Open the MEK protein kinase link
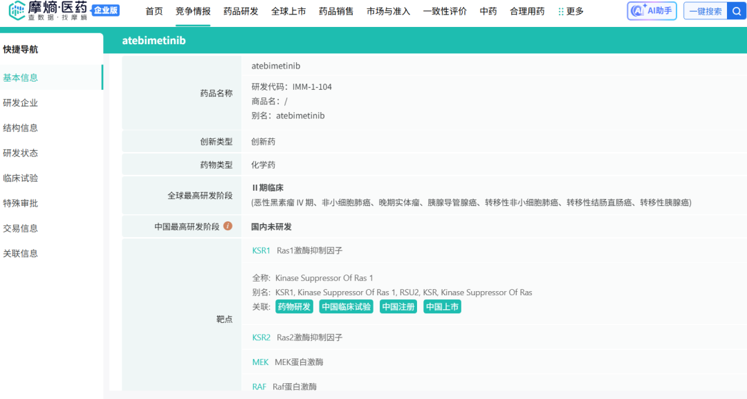This screenshot has width=747, height=399. tap(259, 362)
